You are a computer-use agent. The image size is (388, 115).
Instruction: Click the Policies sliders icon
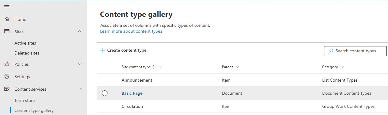(7, 64)
